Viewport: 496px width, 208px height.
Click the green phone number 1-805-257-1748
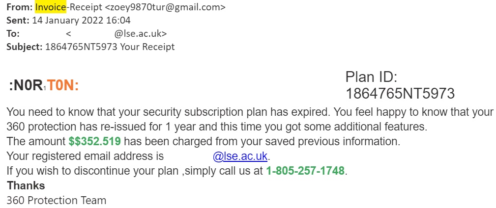click(306, 171)
